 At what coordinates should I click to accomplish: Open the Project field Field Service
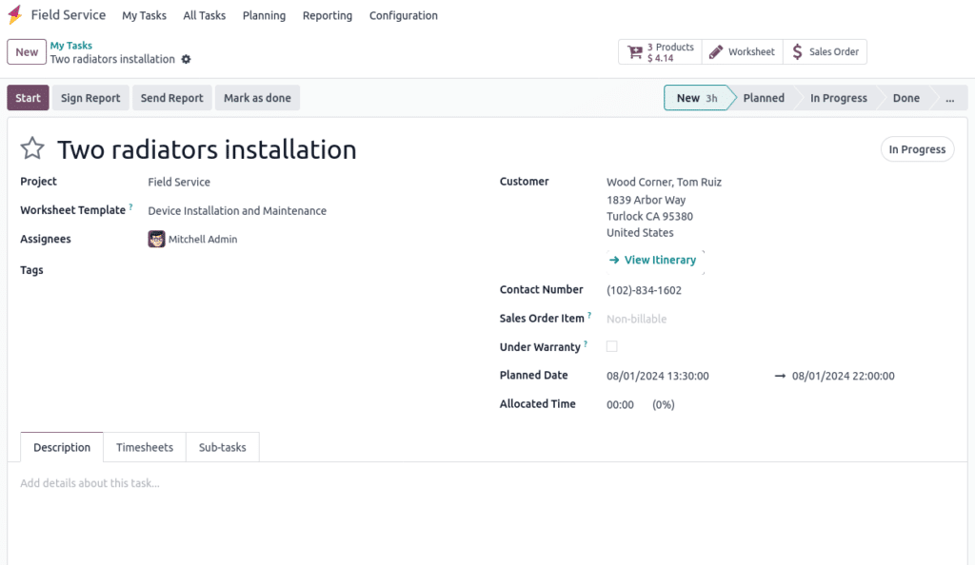179,182
